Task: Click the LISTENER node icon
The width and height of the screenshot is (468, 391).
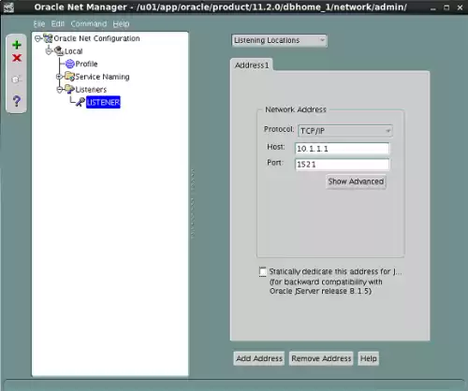Action: (x=80, y=102)
